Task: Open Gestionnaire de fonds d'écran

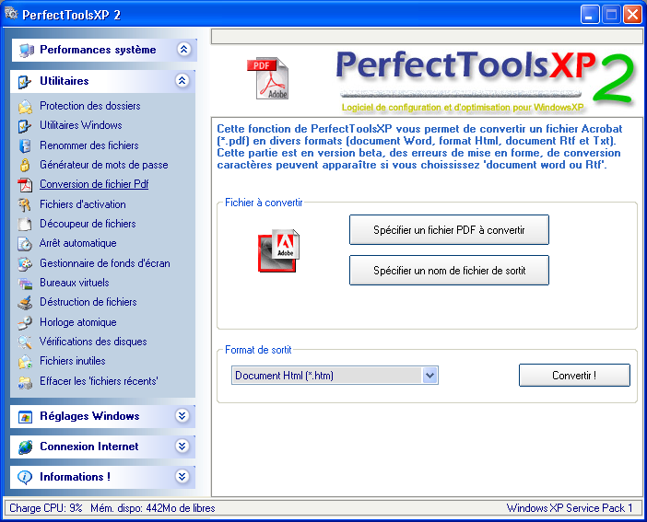Action: click(x=105, y=263)
